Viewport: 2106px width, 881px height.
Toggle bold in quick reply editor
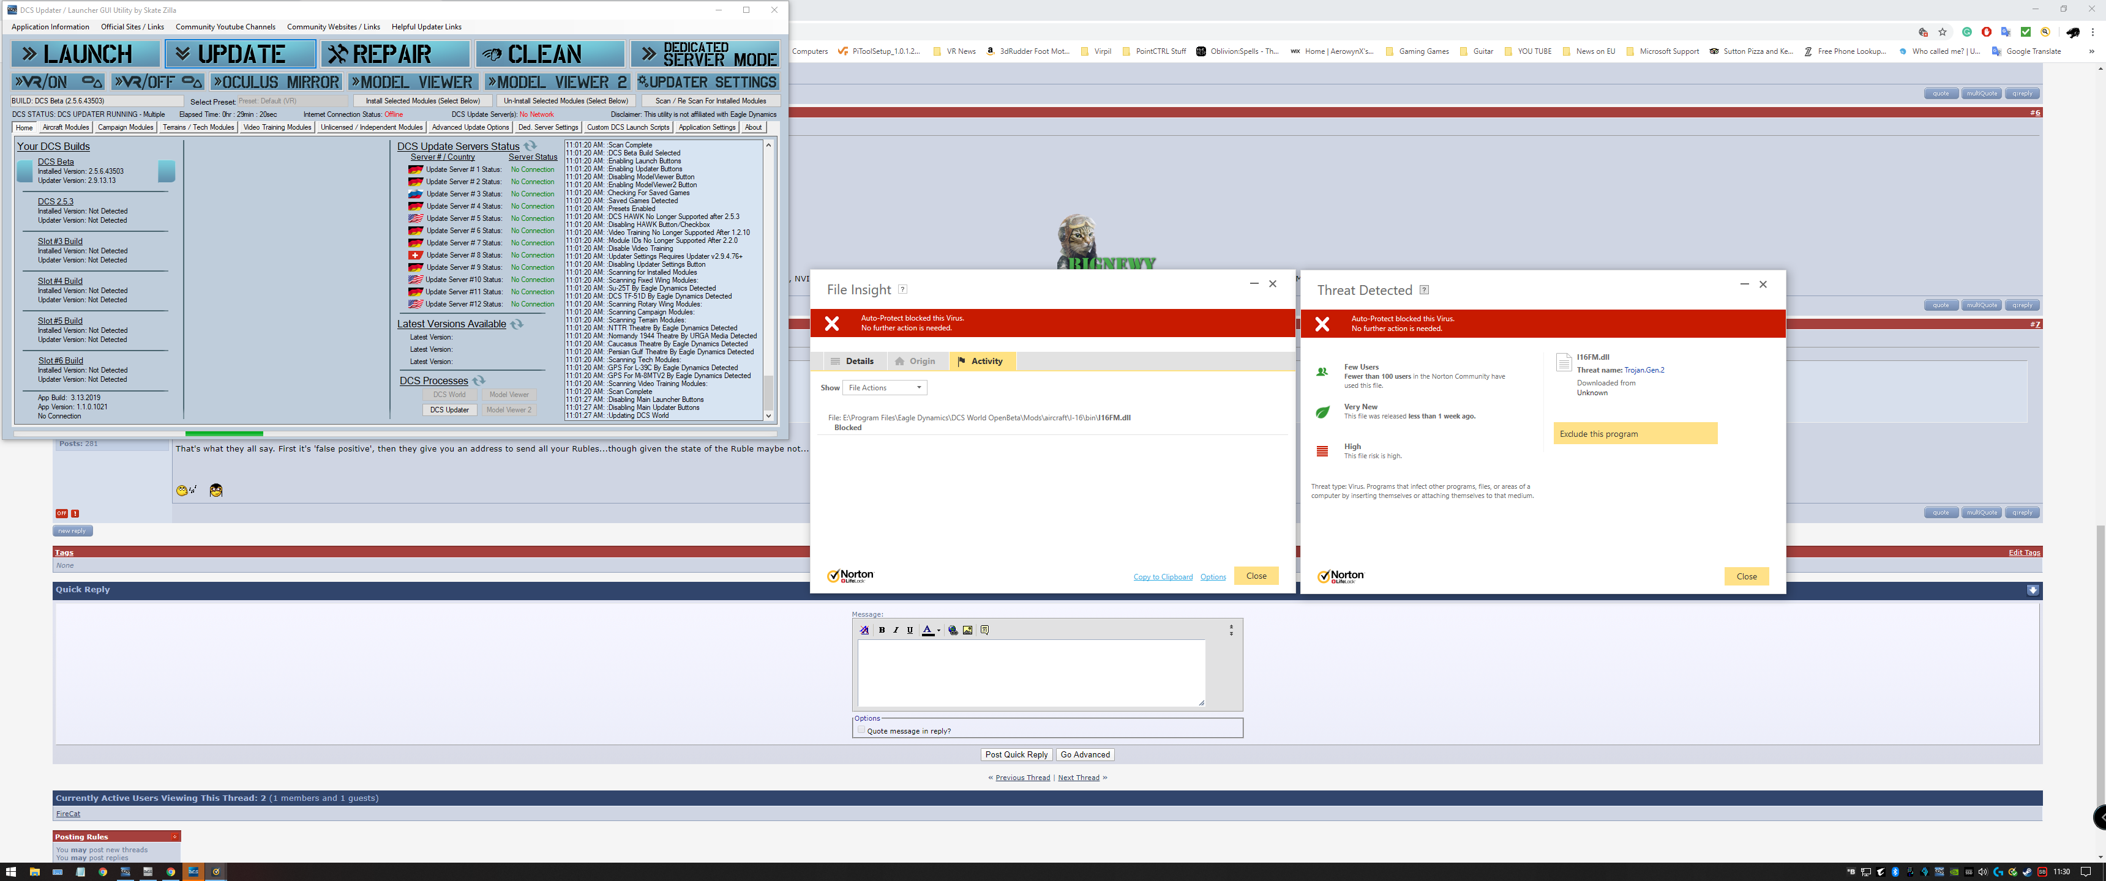pyautogui.click(x=882, y=630)
